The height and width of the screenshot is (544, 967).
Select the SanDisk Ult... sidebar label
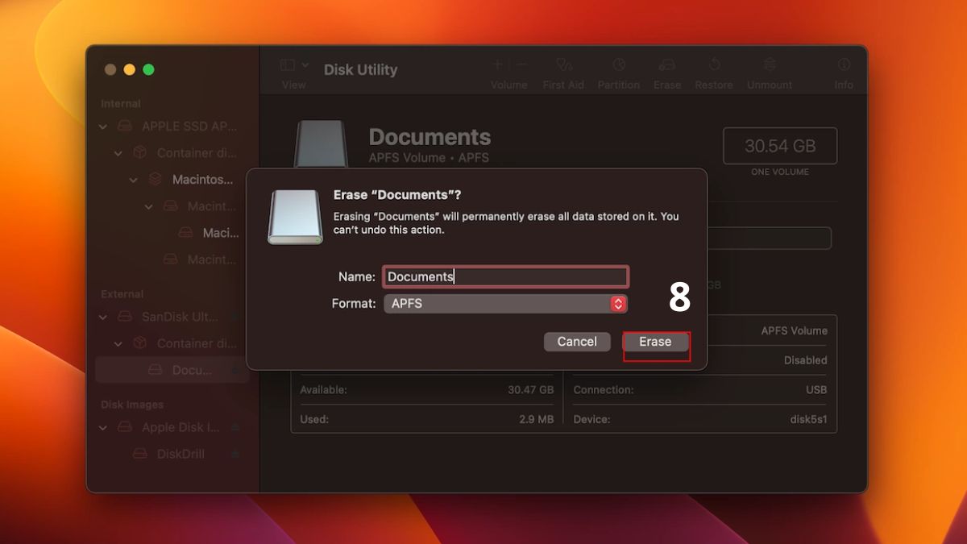(179, 317)
